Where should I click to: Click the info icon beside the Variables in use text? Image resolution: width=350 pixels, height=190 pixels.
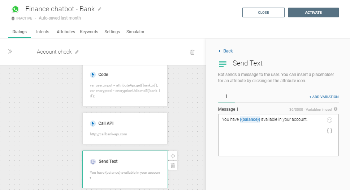336,109
